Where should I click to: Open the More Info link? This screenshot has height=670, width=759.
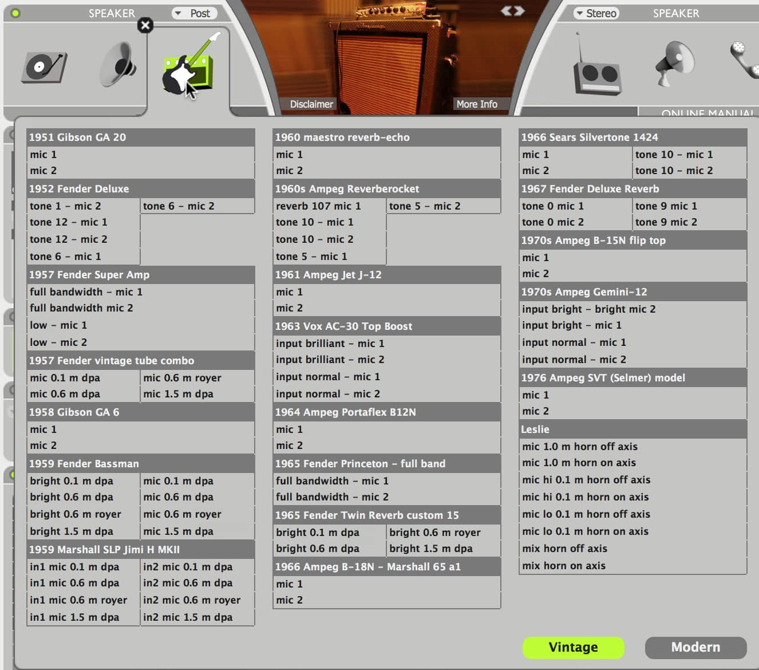tap(477, 104)
